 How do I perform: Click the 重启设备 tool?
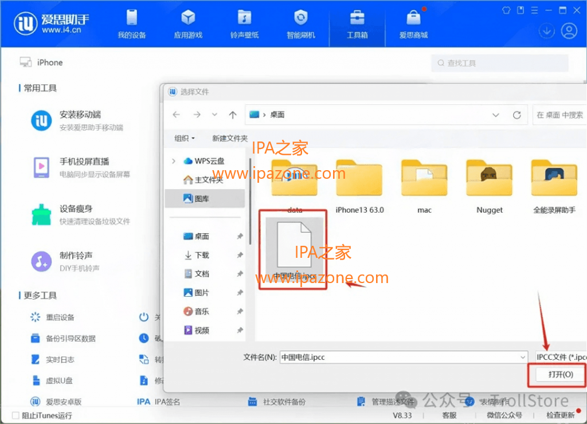(52, 317)
